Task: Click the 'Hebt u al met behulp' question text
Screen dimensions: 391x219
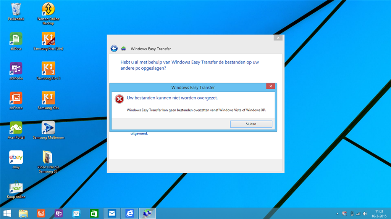Action: pyautogui.click(x=189, y=65)
